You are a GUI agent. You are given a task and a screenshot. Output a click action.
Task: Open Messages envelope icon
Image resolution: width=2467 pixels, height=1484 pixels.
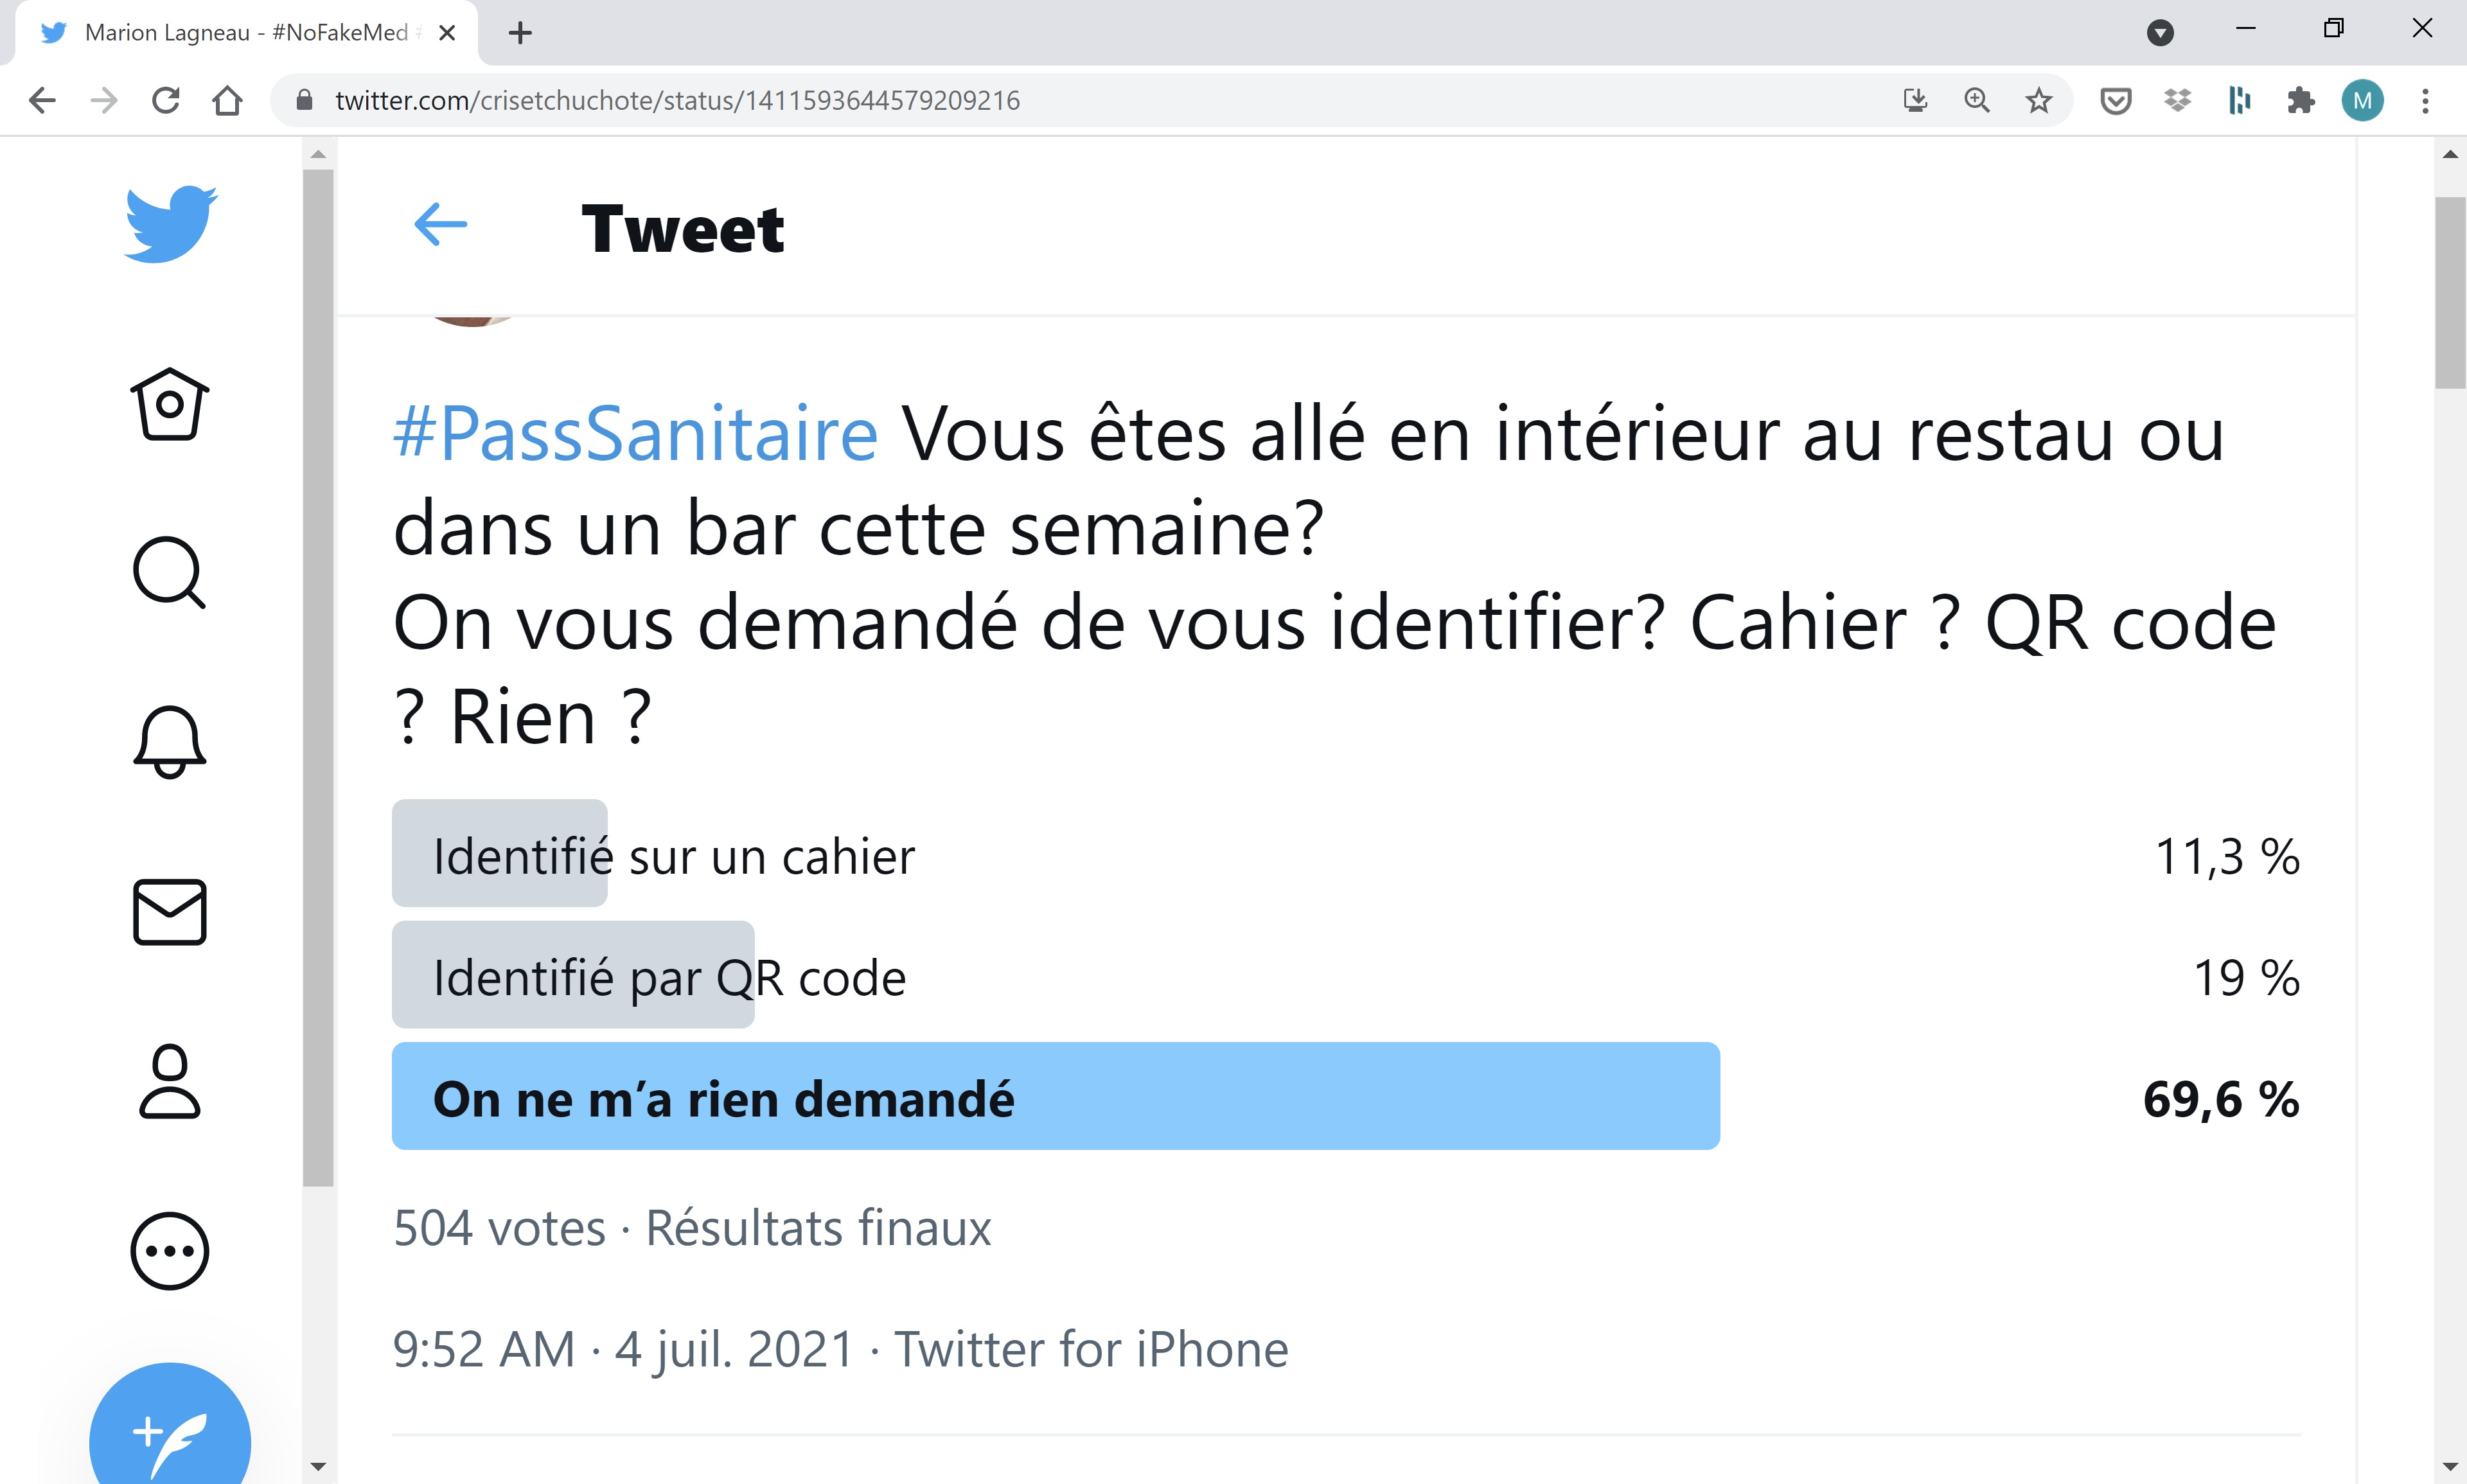170,911
